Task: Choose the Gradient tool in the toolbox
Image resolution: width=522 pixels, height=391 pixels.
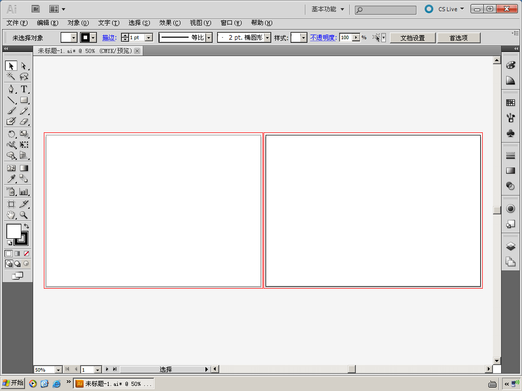Action: (23, 168)
